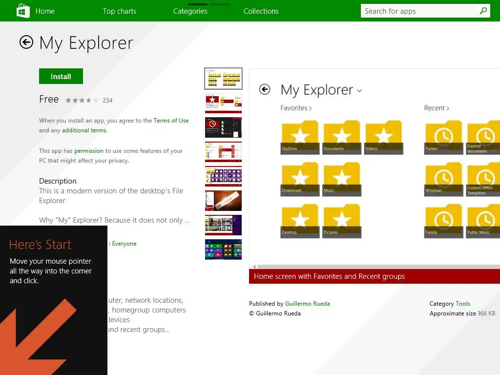
Task: Go back using the arrow beside My Explorer title
Action: coord(26,42)
